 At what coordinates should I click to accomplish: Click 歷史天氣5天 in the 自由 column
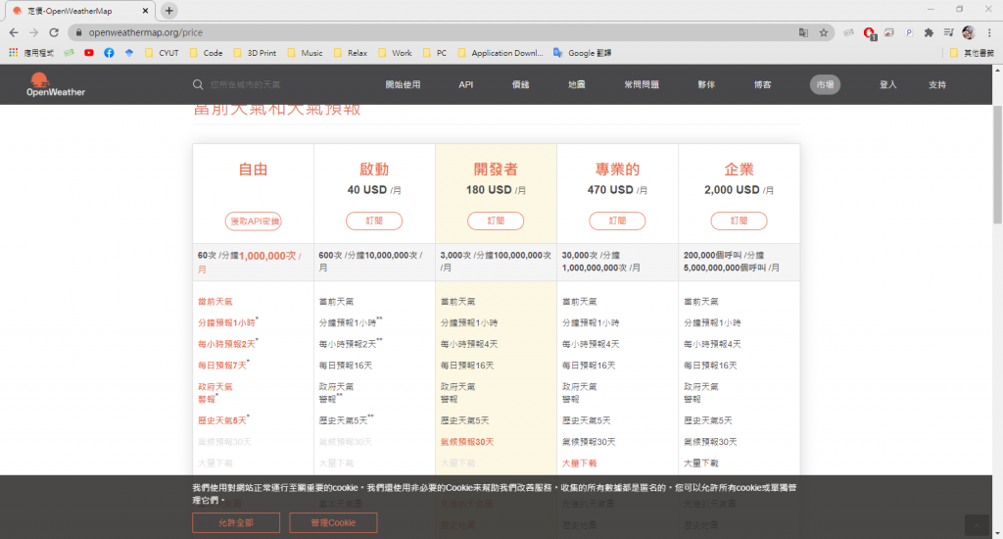tap(222, 420)
